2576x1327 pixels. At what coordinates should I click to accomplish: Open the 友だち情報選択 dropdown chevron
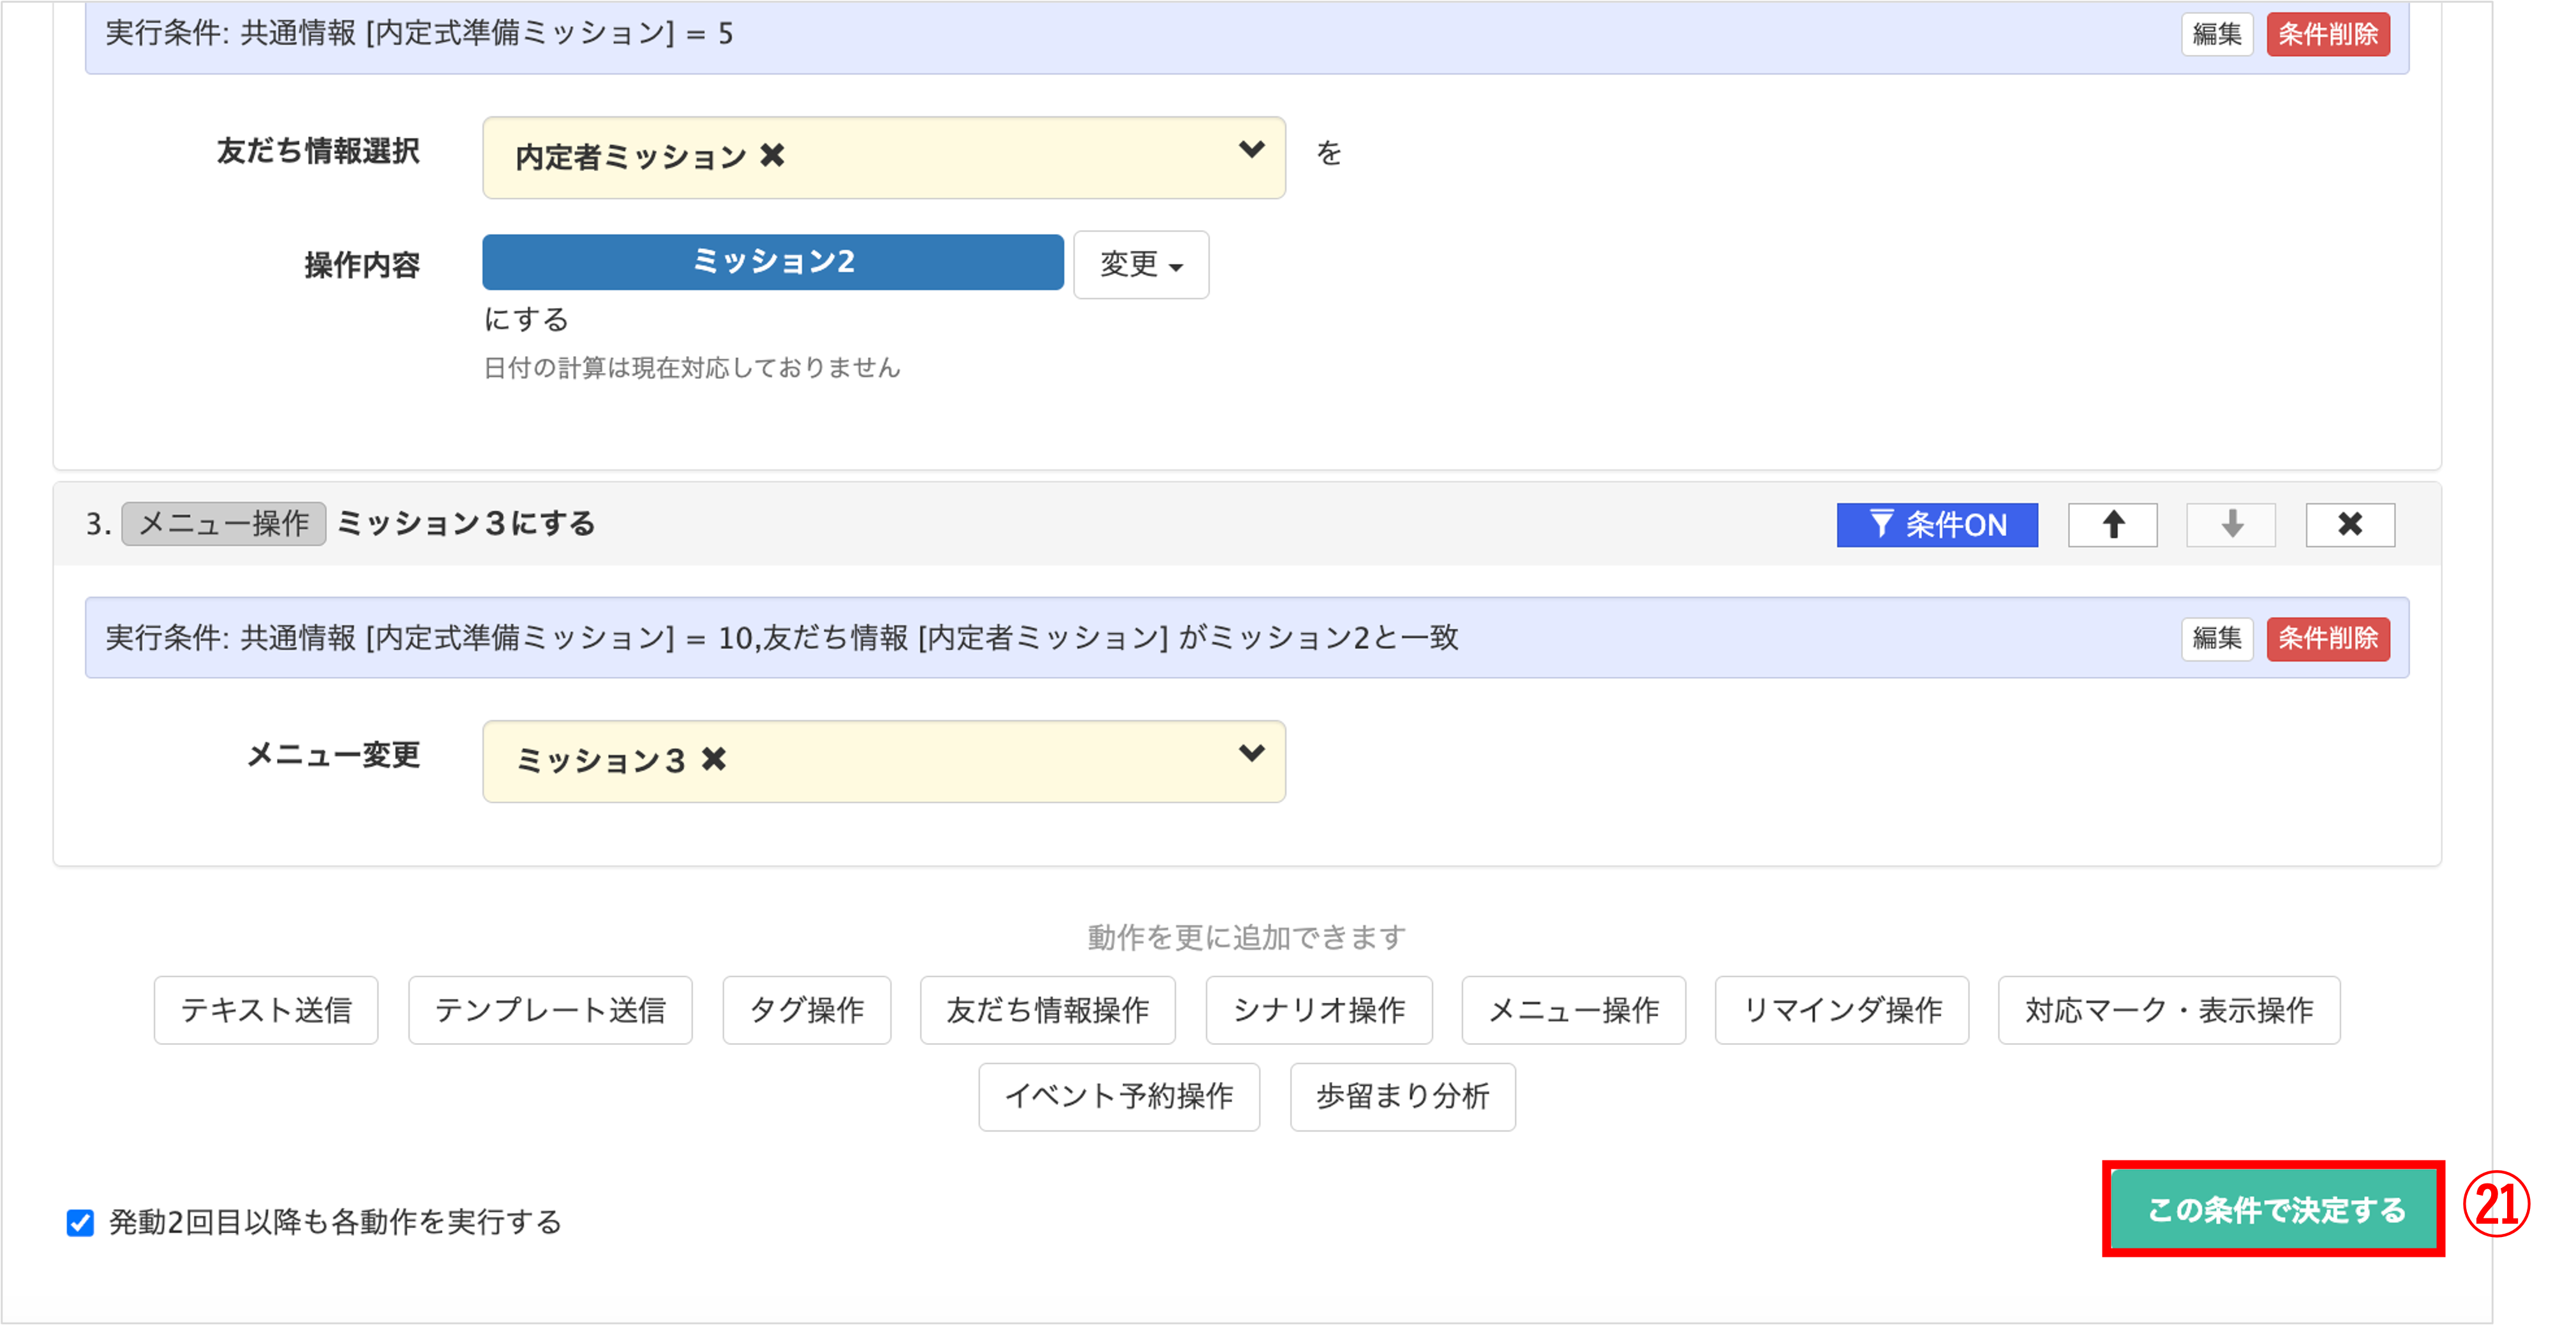click(x=1251, y=150)
